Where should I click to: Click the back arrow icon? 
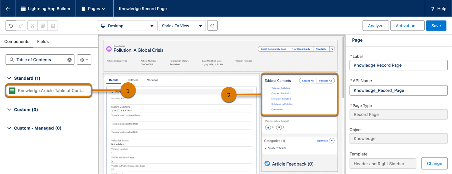tap(8, 9)
